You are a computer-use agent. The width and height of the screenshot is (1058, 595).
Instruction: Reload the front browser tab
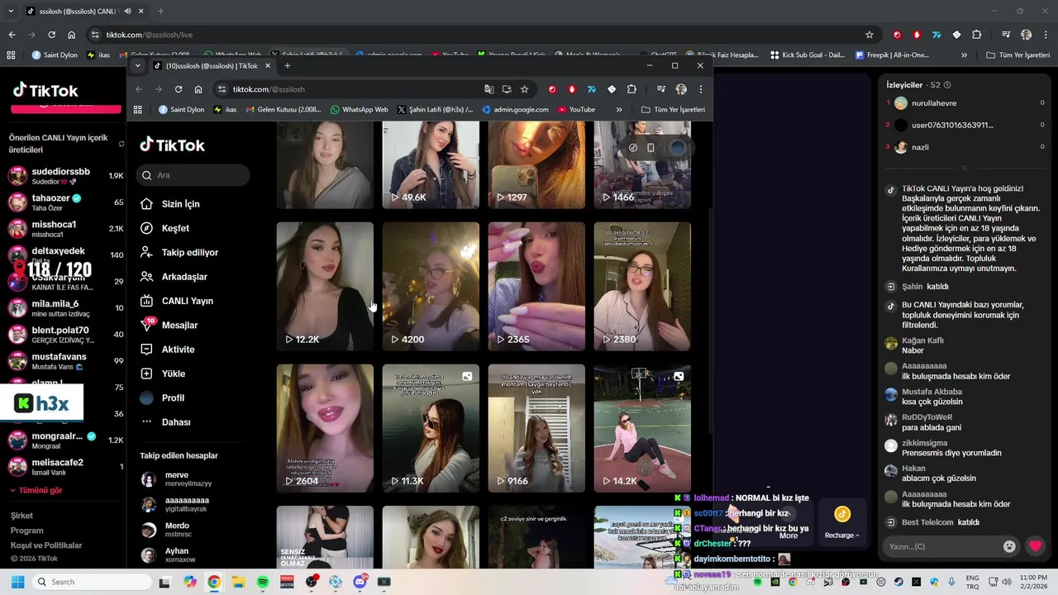[x=178, y=89]
